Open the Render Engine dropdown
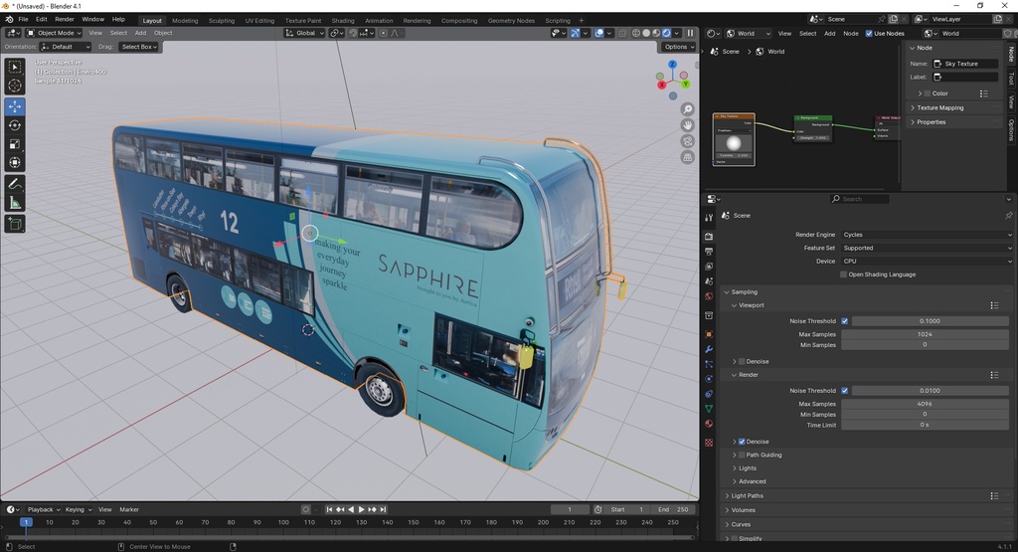1018x552 pixels. coord(924,235)
